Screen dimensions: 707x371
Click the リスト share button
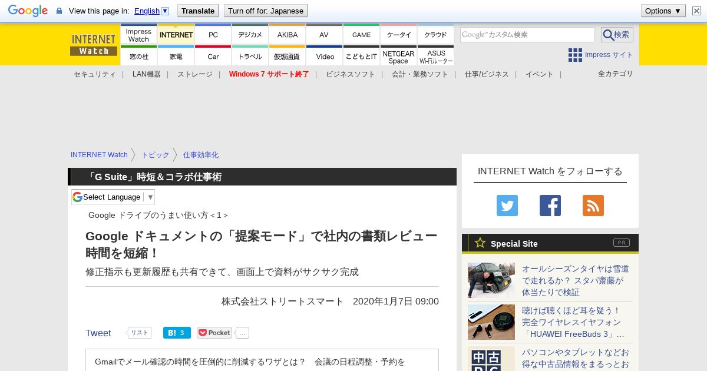(x=140, y=333)
